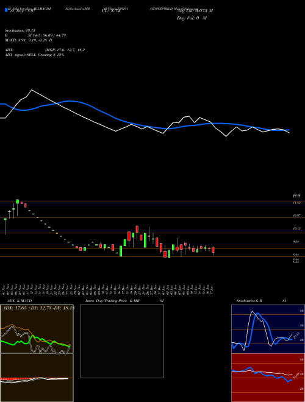Click the highest green candlestick in early November

pyautogui.click(x=18, y=201)
